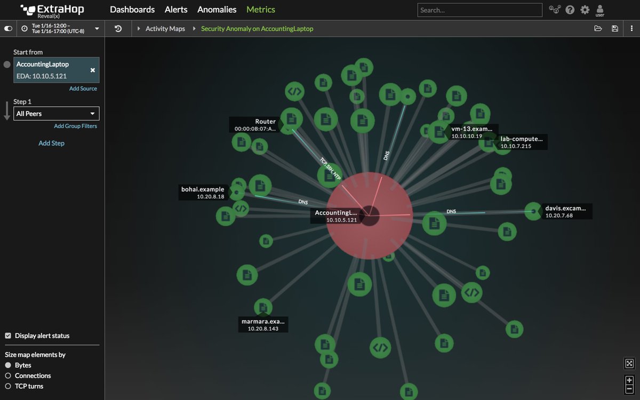Select Connections sizing radio button
The width and height of the screenshot is (640, 400).
[x=8, y=375]
